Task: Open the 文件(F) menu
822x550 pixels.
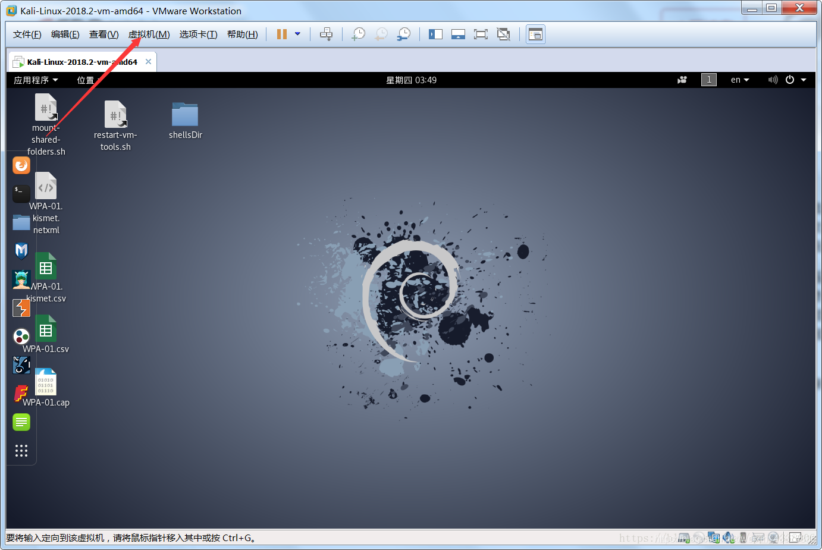Action: (x=27, y=34)
